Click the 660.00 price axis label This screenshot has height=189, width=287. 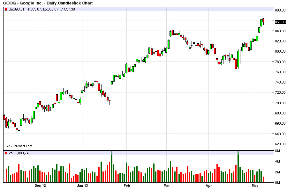click(x=280, y=123)
